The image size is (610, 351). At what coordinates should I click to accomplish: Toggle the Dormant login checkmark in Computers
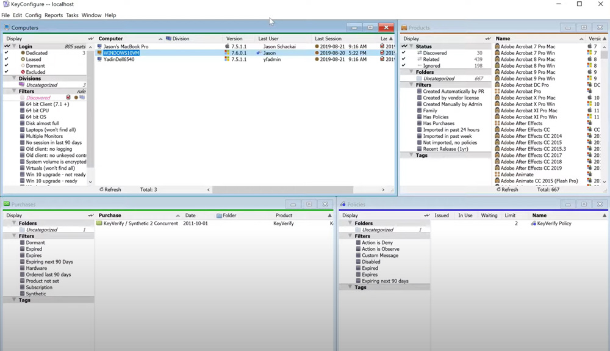tap(6, 65)
